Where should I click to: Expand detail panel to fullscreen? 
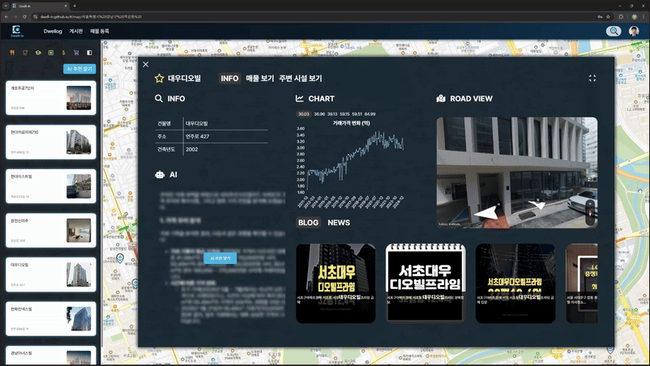[592, 78]
